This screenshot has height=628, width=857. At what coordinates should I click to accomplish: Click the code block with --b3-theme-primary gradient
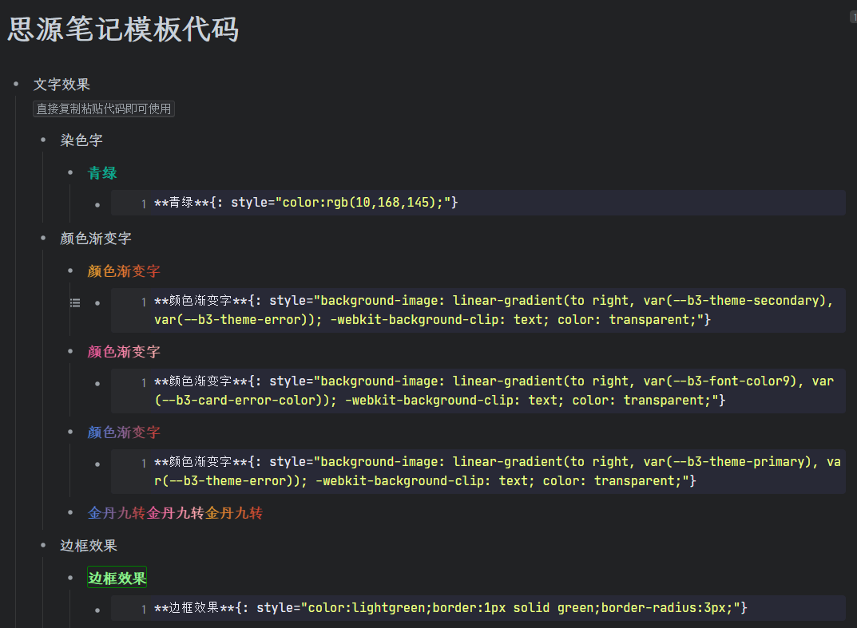(x=478, y=472)
